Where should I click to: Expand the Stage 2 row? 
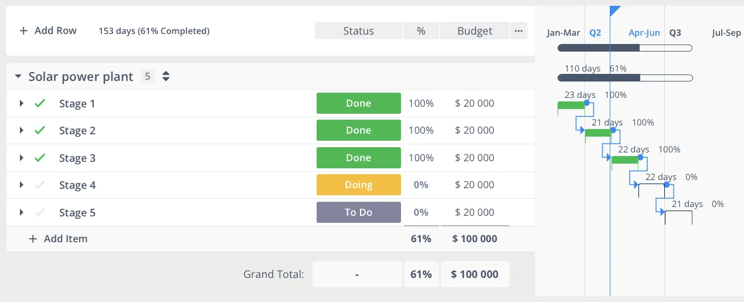21,130
